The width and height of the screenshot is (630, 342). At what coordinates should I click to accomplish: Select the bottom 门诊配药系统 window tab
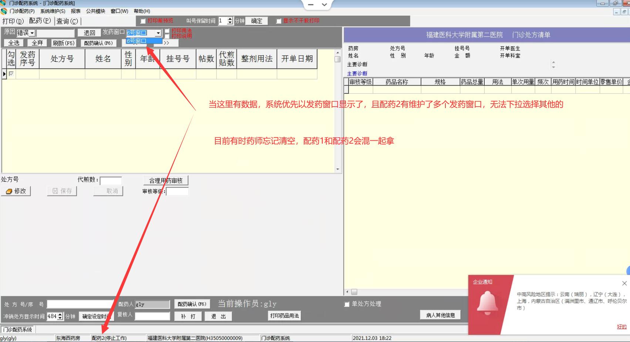(x=18, y=329)
